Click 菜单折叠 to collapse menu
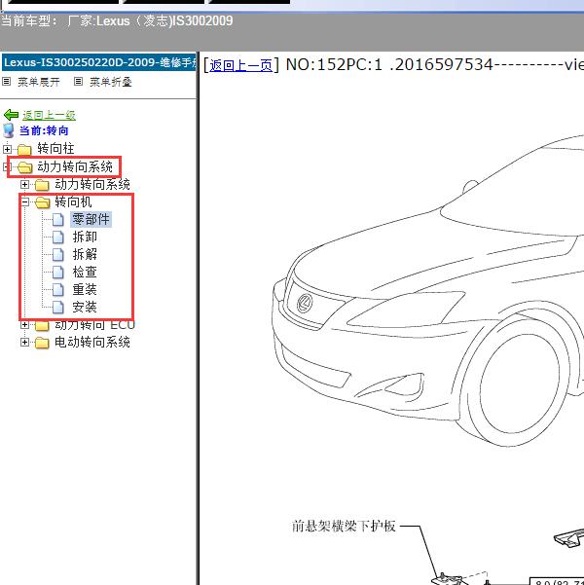584x585 pixels. point(110,82)
